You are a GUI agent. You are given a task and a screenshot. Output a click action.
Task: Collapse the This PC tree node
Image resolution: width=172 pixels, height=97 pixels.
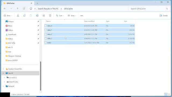(3, 73)
